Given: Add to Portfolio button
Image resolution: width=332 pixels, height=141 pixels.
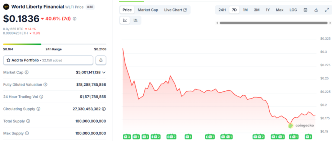Looking at the screenshot, I should pyautogui.click(x=48, y=60).
